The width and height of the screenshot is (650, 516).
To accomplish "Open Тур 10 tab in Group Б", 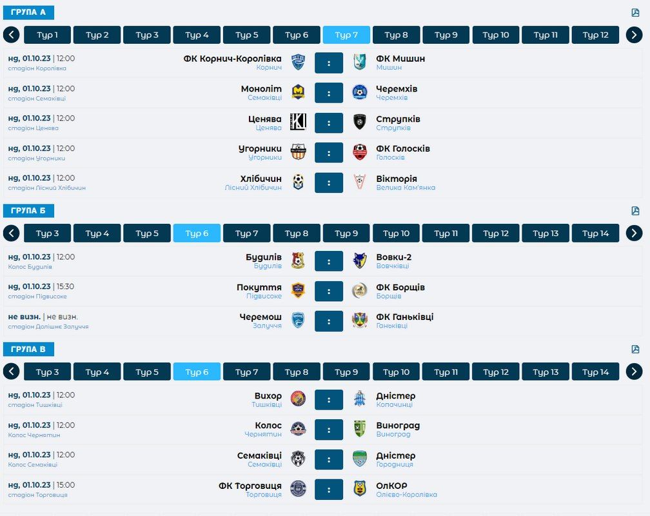I will [x=396, y=233].
